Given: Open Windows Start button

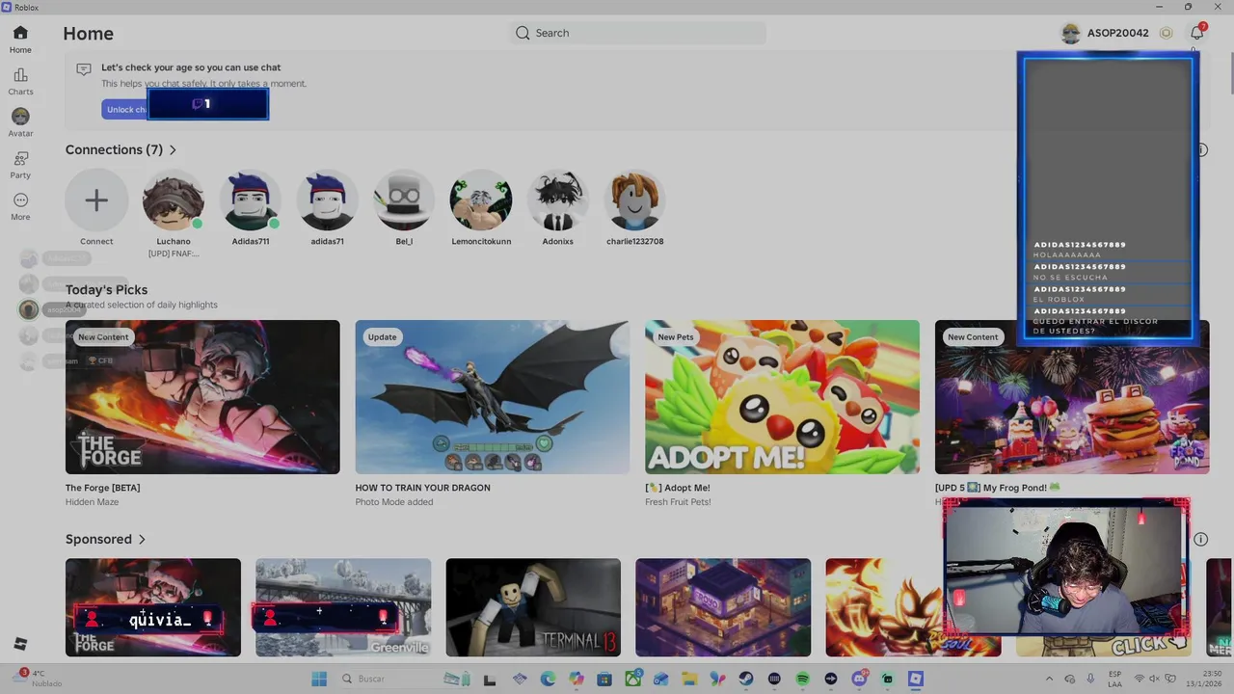Looking at the screenshot, I should 320,679.
